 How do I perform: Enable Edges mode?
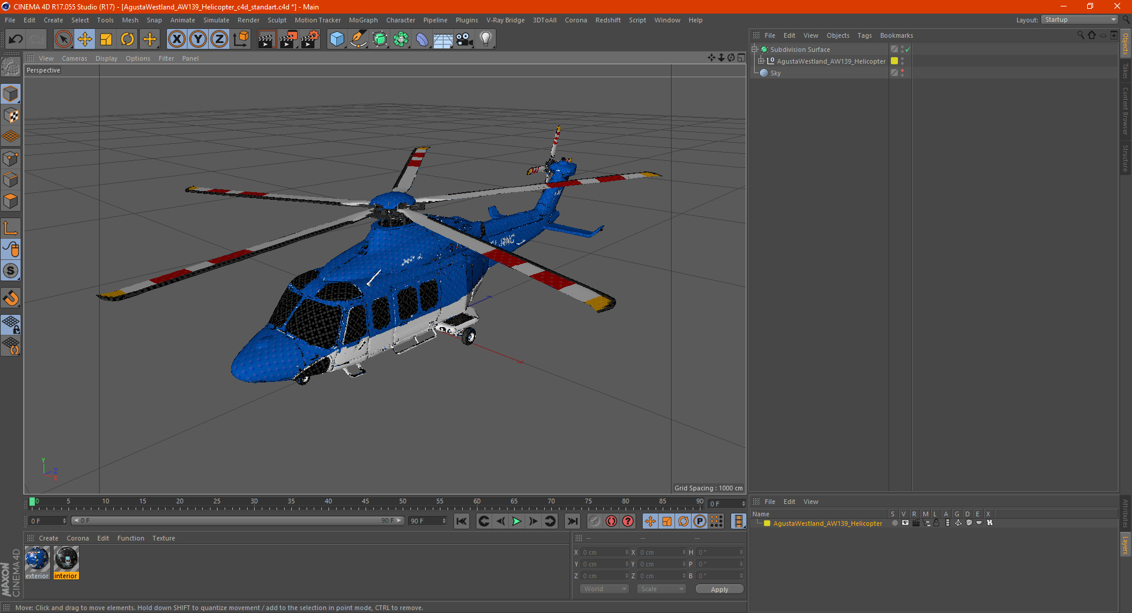click(x=11, y=180)
